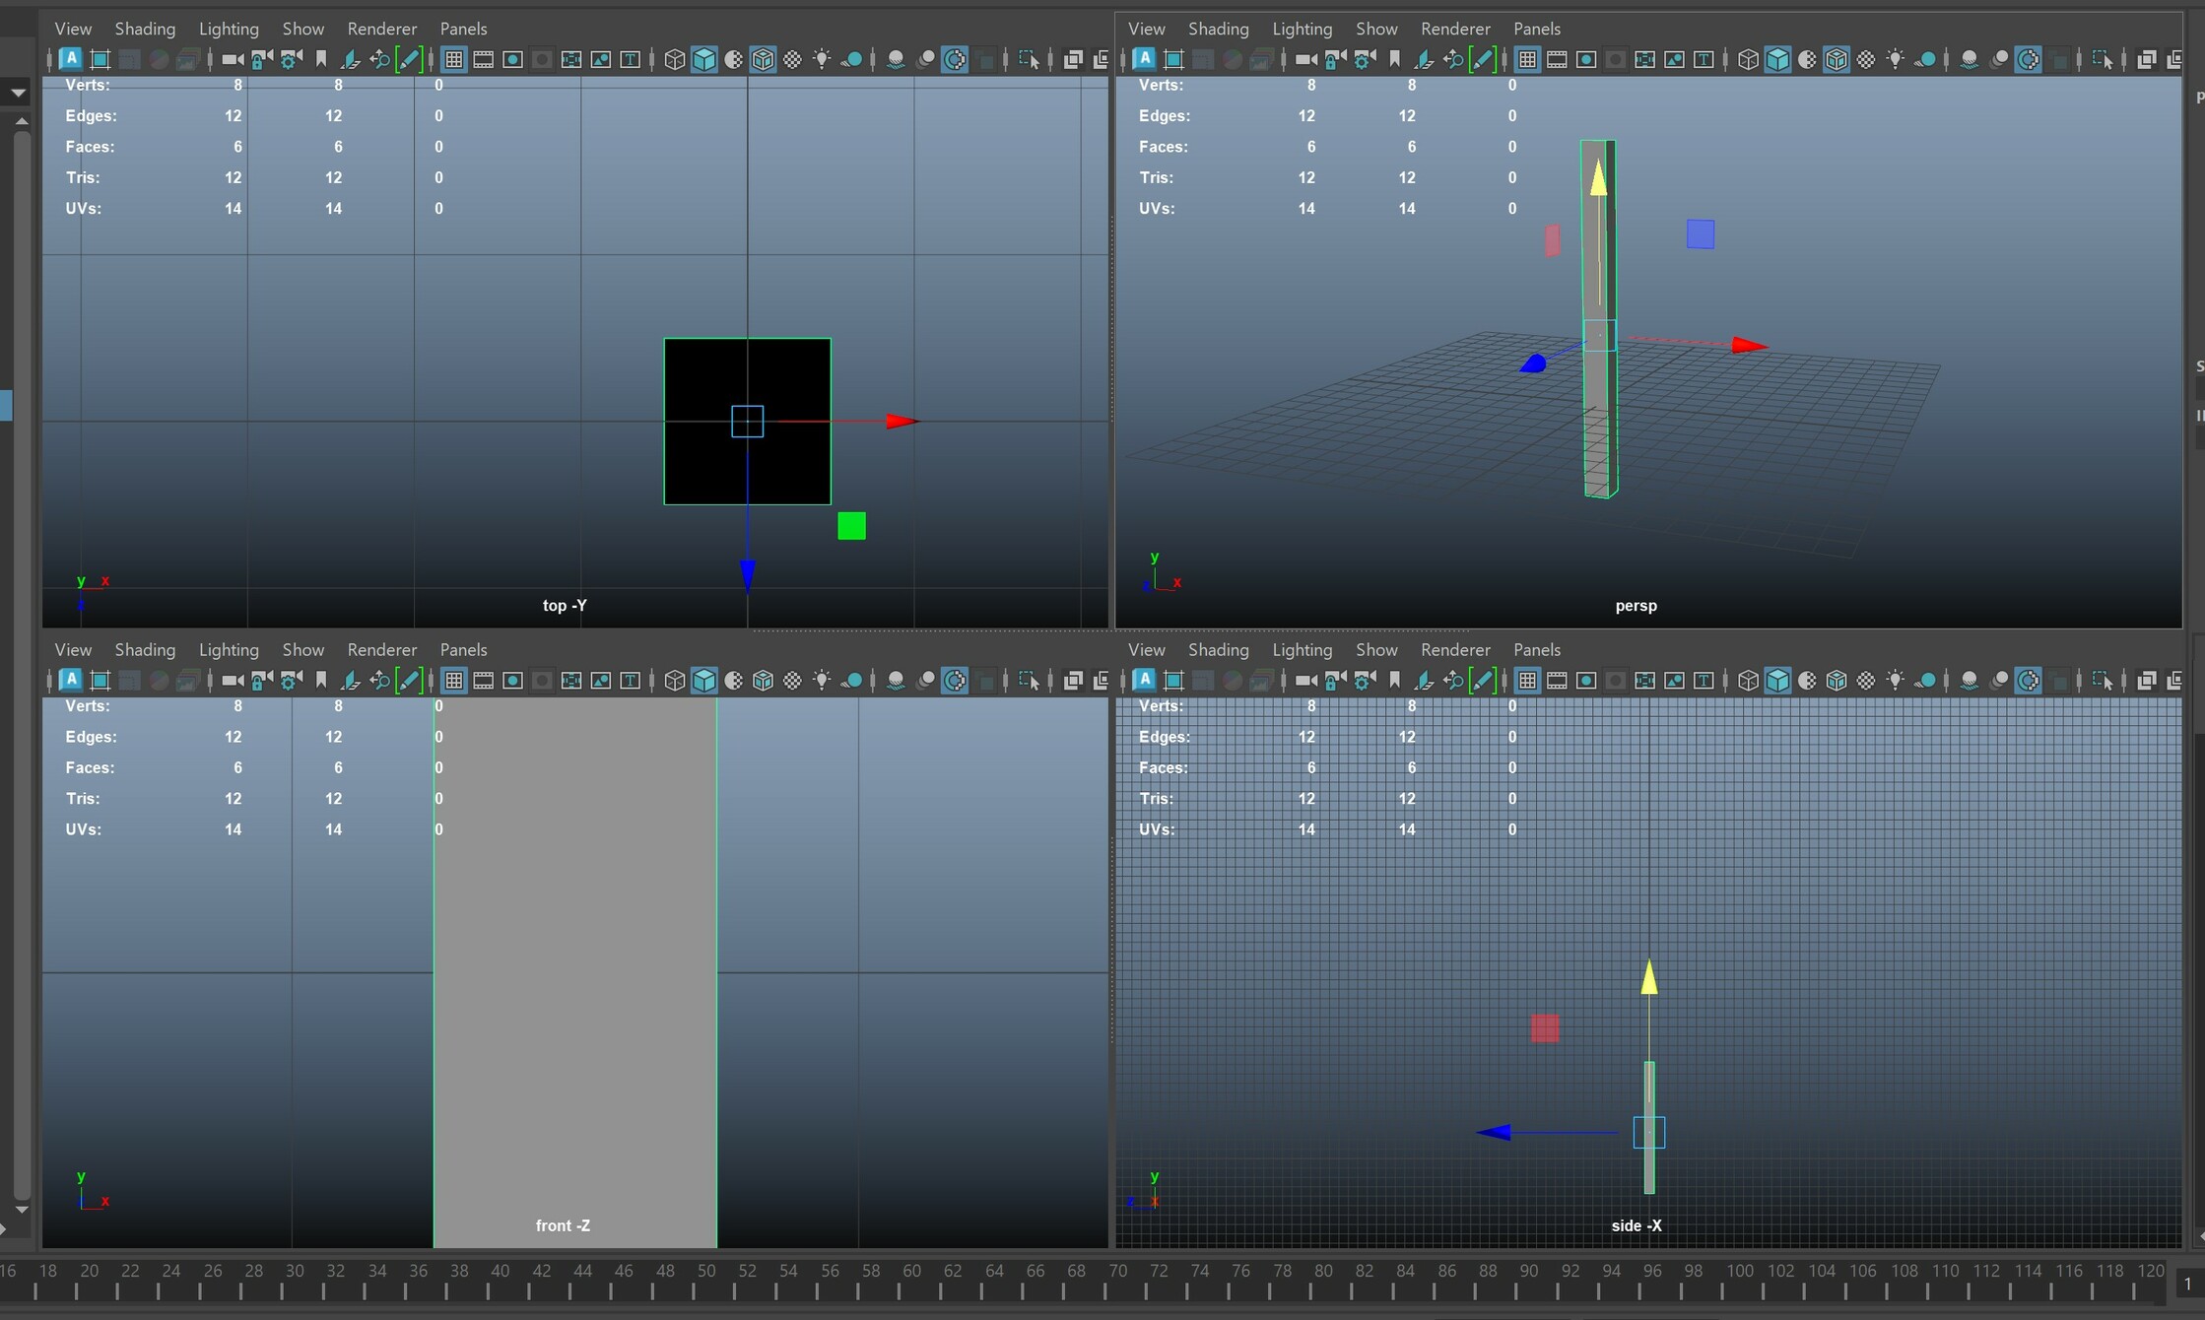The height and width of the screenshot is (1320, 2205).
Task: Open Panels menu in front panel
Action: click(x=463, y=649)
